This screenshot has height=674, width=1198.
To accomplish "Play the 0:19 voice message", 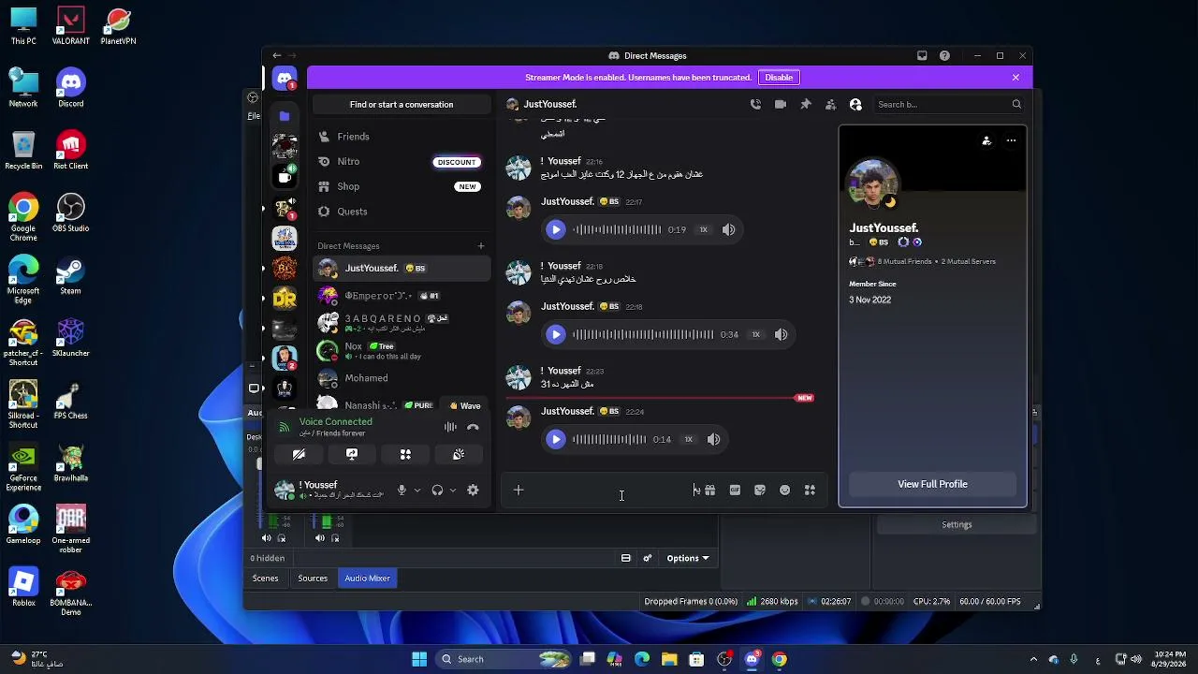I will [555, 229].
